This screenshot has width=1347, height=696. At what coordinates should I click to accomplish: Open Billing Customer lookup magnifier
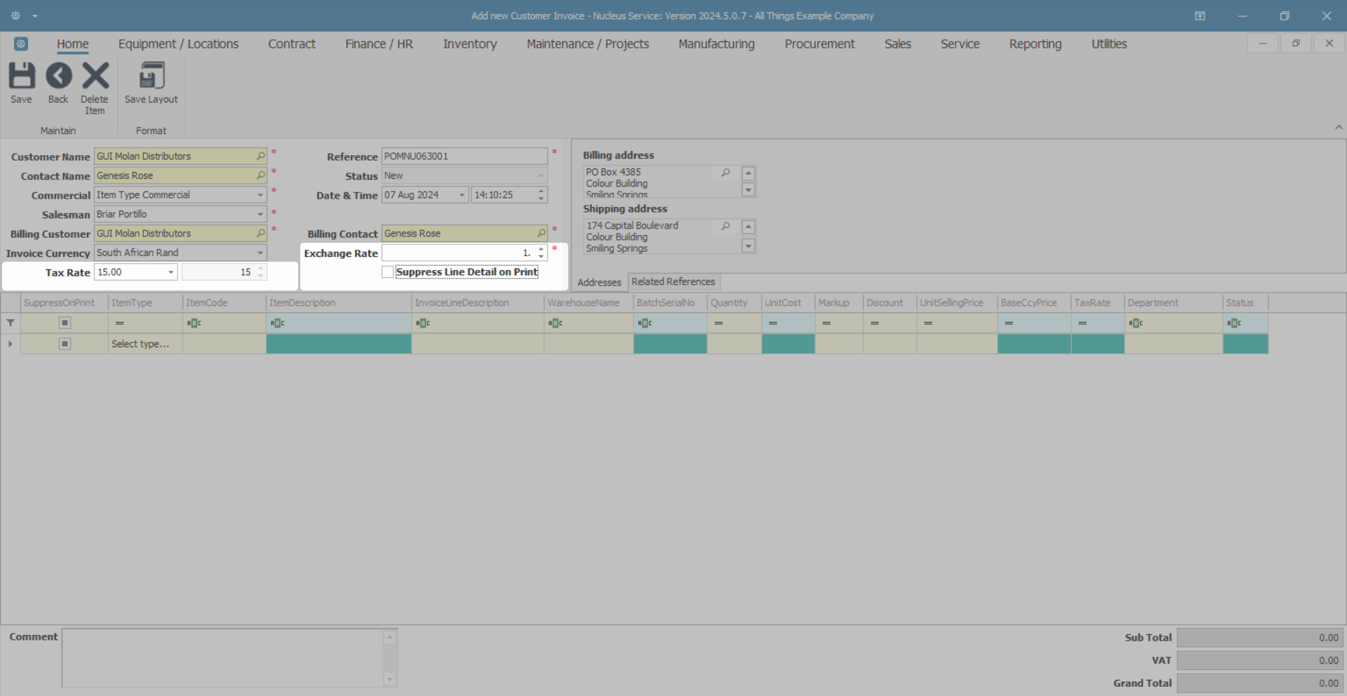[260, 233]
